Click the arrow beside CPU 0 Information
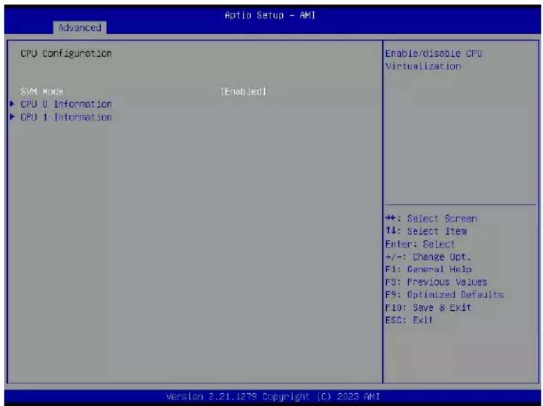 [12, 104]
